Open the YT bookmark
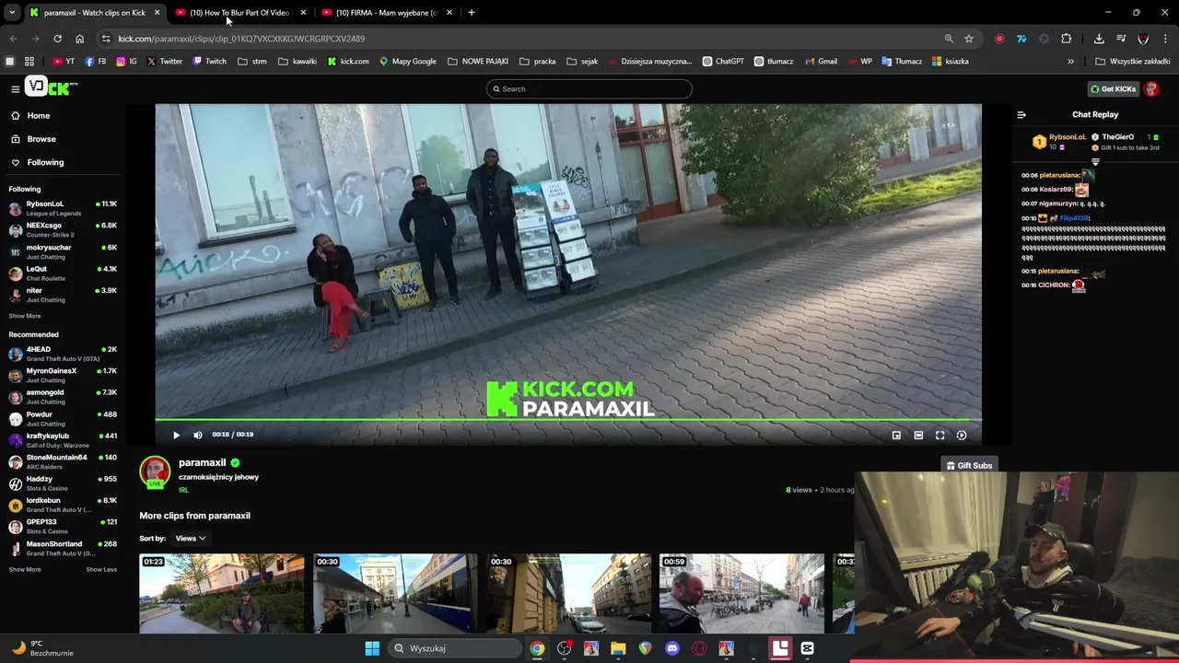 coord(64,62)
